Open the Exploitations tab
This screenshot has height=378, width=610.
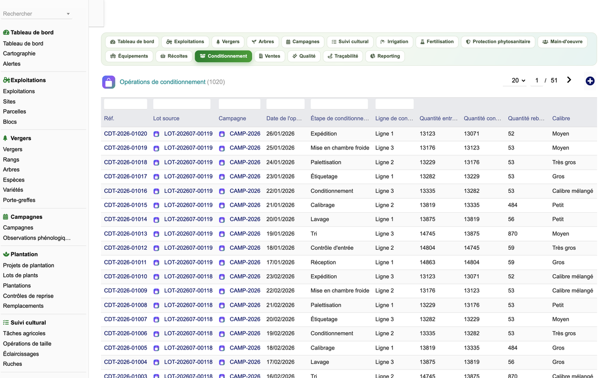185,42
